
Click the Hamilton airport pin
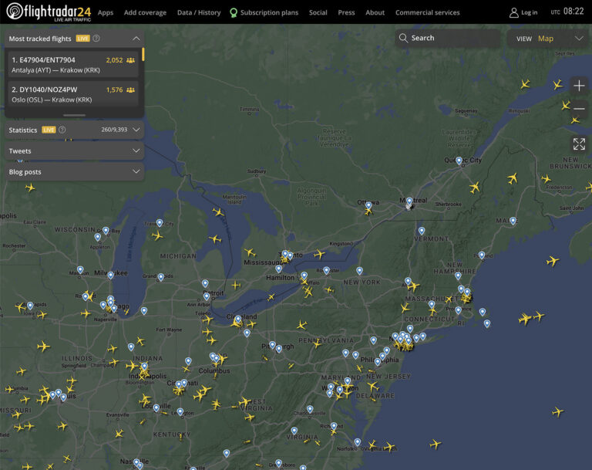click(x=278, y=269)
